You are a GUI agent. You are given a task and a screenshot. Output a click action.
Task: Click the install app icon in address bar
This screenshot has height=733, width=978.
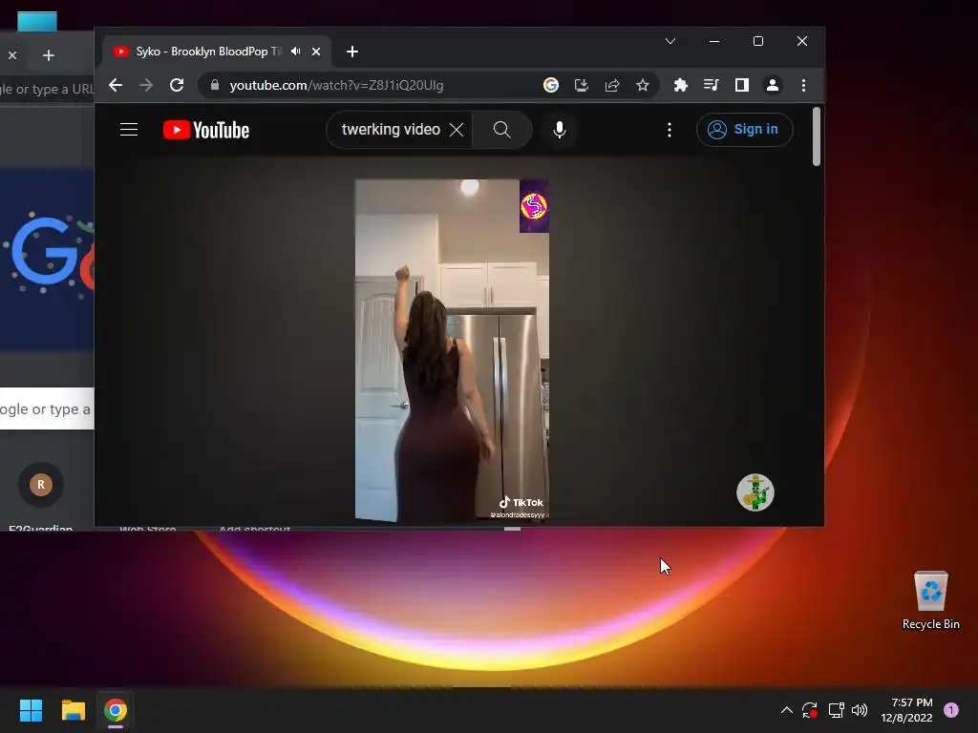pos(582,85)
